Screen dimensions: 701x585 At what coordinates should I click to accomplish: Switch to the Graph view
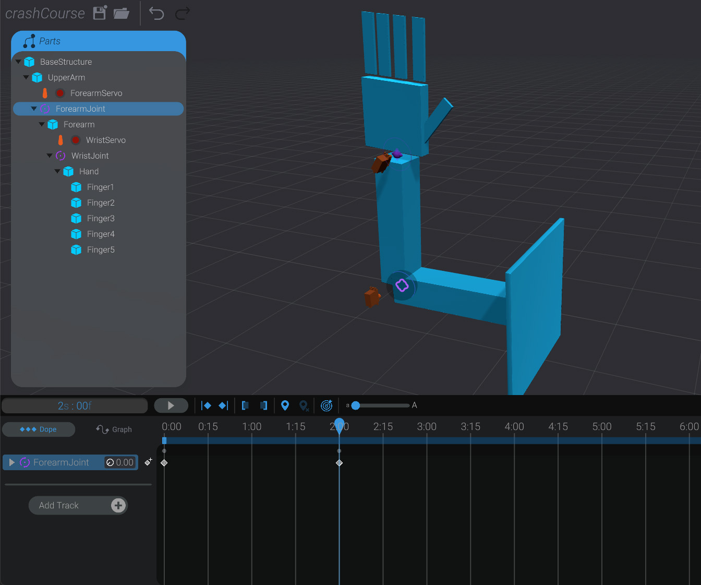click(114, 429)
